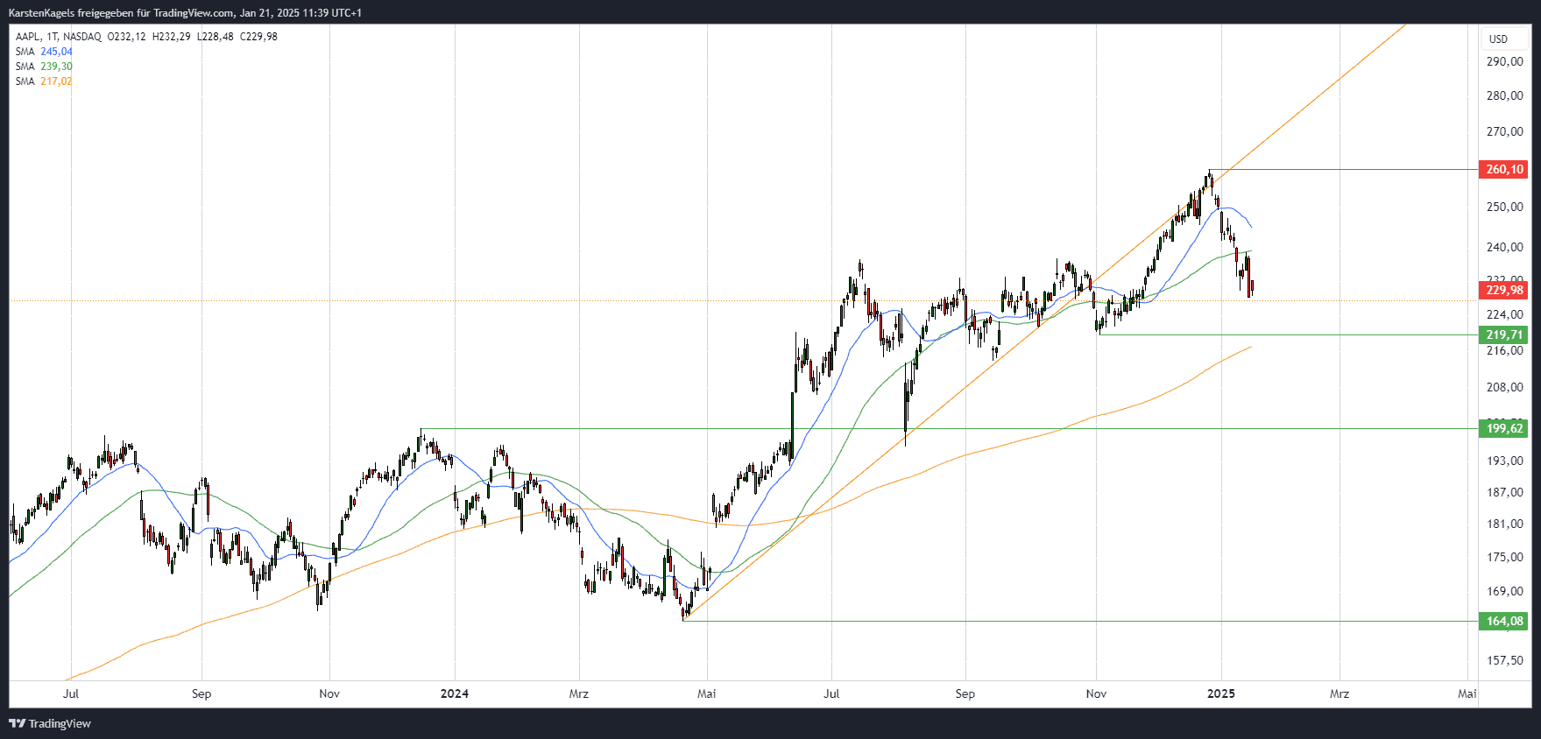
Task: Click the 229,98 current price label
Action: point(1504,290)
